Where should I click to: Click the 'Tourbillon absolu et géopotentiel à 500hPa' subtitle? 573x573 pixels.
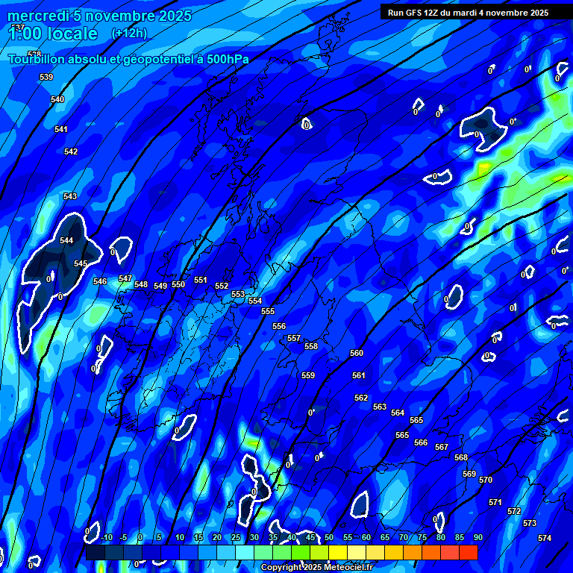128,60
